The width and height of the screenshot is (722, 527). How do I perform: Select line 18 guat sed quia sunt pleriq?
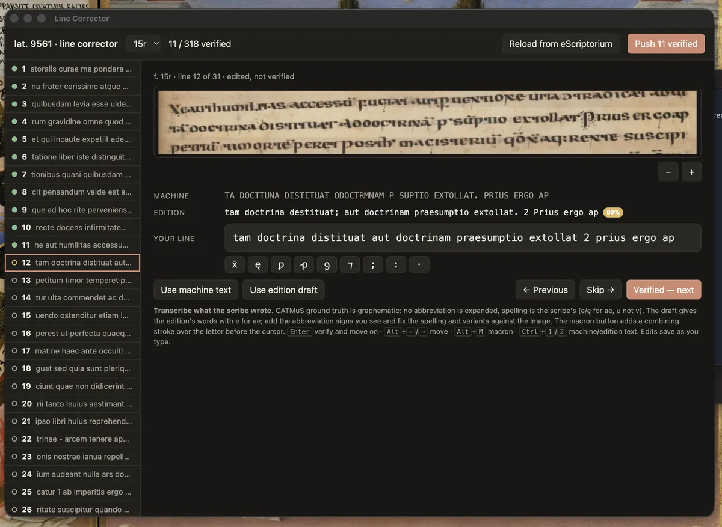[72, 368]
